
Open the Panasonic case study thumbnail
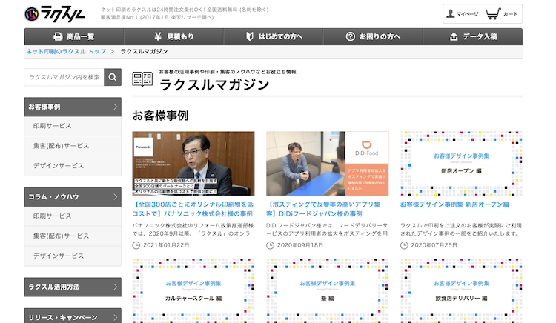click(x=193, y=163)
